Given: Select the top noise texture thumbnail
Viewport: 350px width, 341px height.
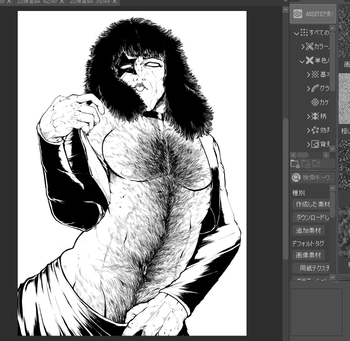Looking at the screenshot, I should coord(344,31).
